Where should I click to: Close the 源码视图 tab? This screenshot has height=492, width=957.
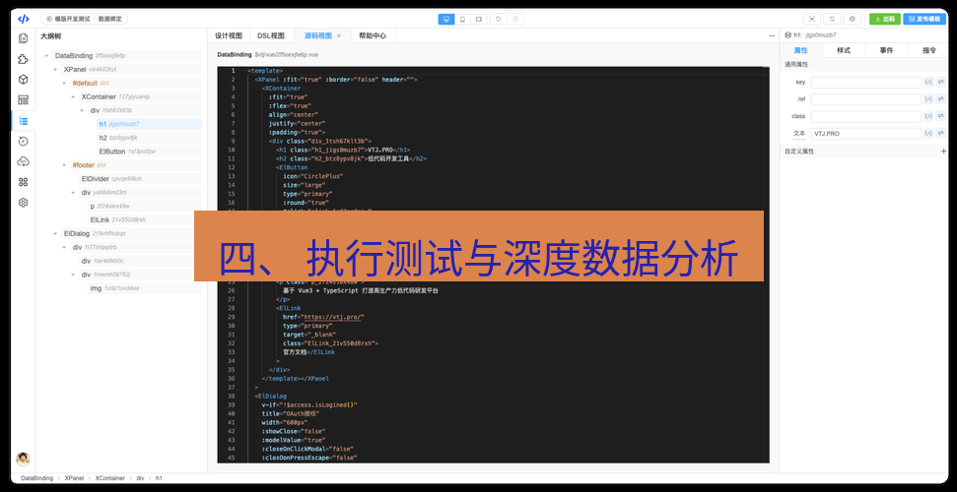339,36
